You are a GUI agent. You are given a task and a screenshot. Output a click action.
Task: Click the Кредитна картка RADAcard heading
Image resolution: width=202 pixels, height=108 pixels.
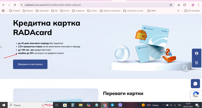click(47, 28)
